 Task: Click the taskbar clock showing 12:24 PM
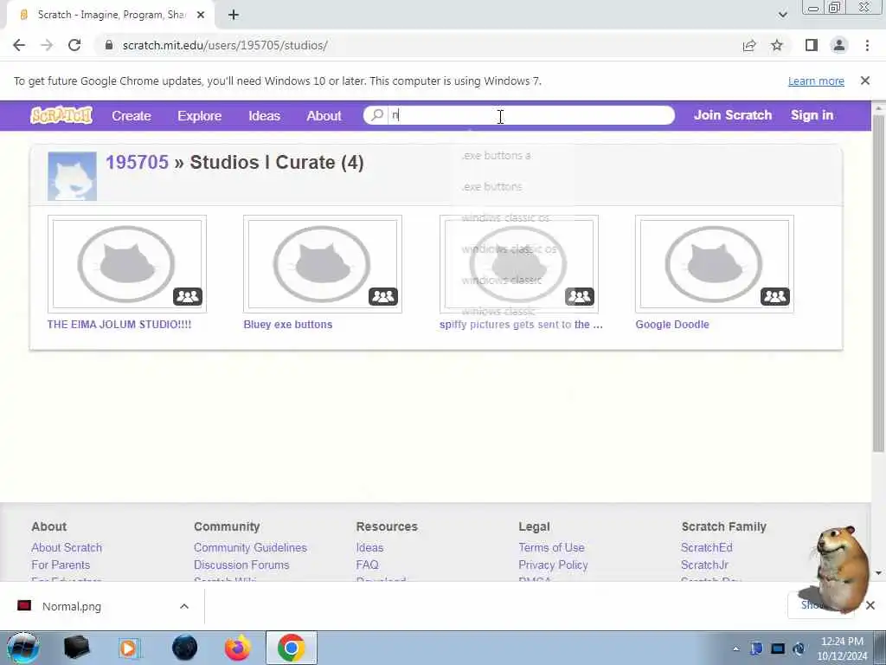(842, 648)
